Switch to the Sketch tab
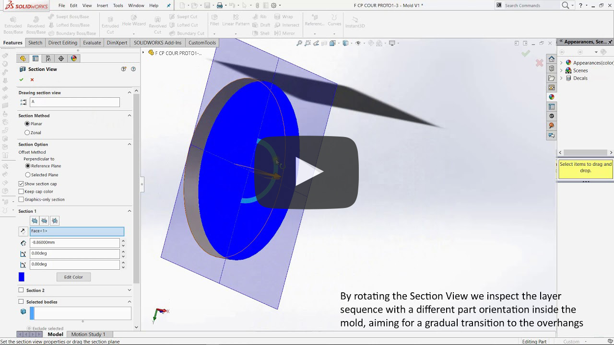The image size is (614, 345). pyautogui.click(x=35, y=43)
